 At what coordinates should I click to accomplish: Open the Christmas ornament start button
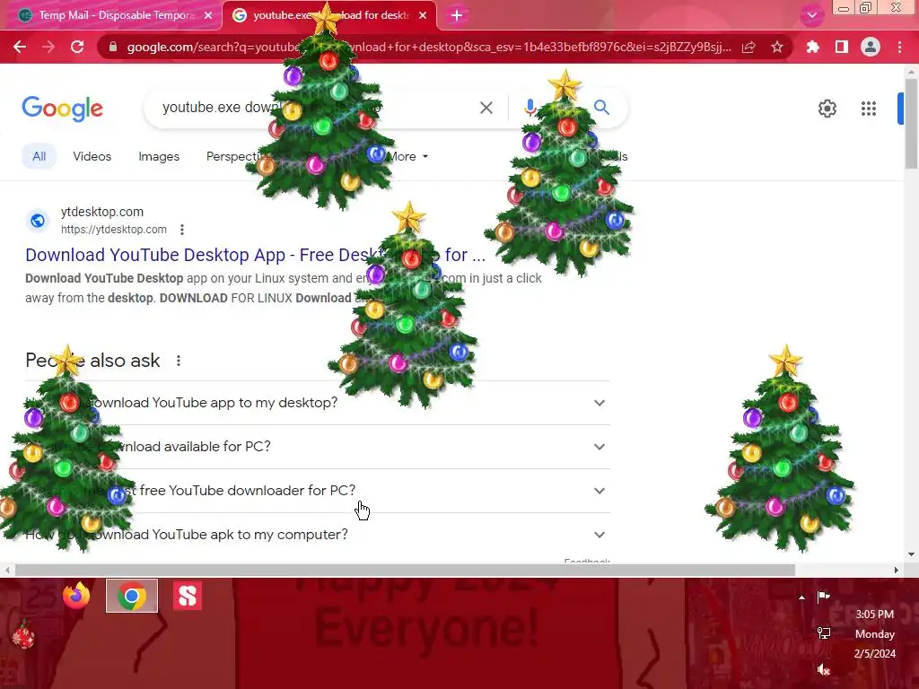pyautogui.click(x=23, y=635)
